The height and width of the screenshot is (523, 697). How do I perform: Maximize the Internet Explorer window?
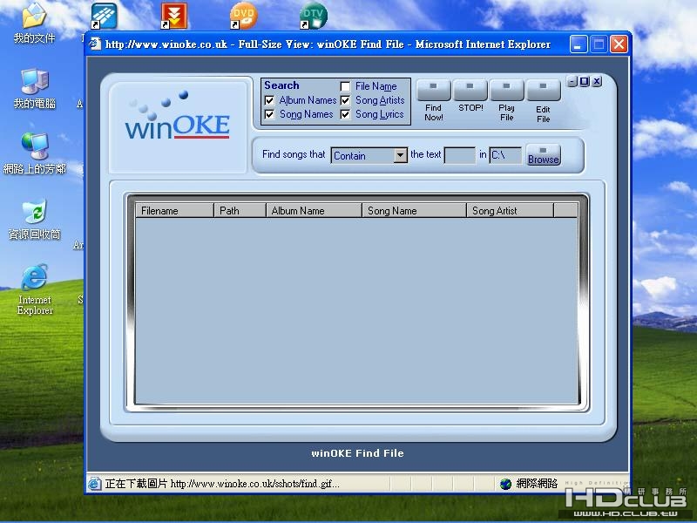599,44
